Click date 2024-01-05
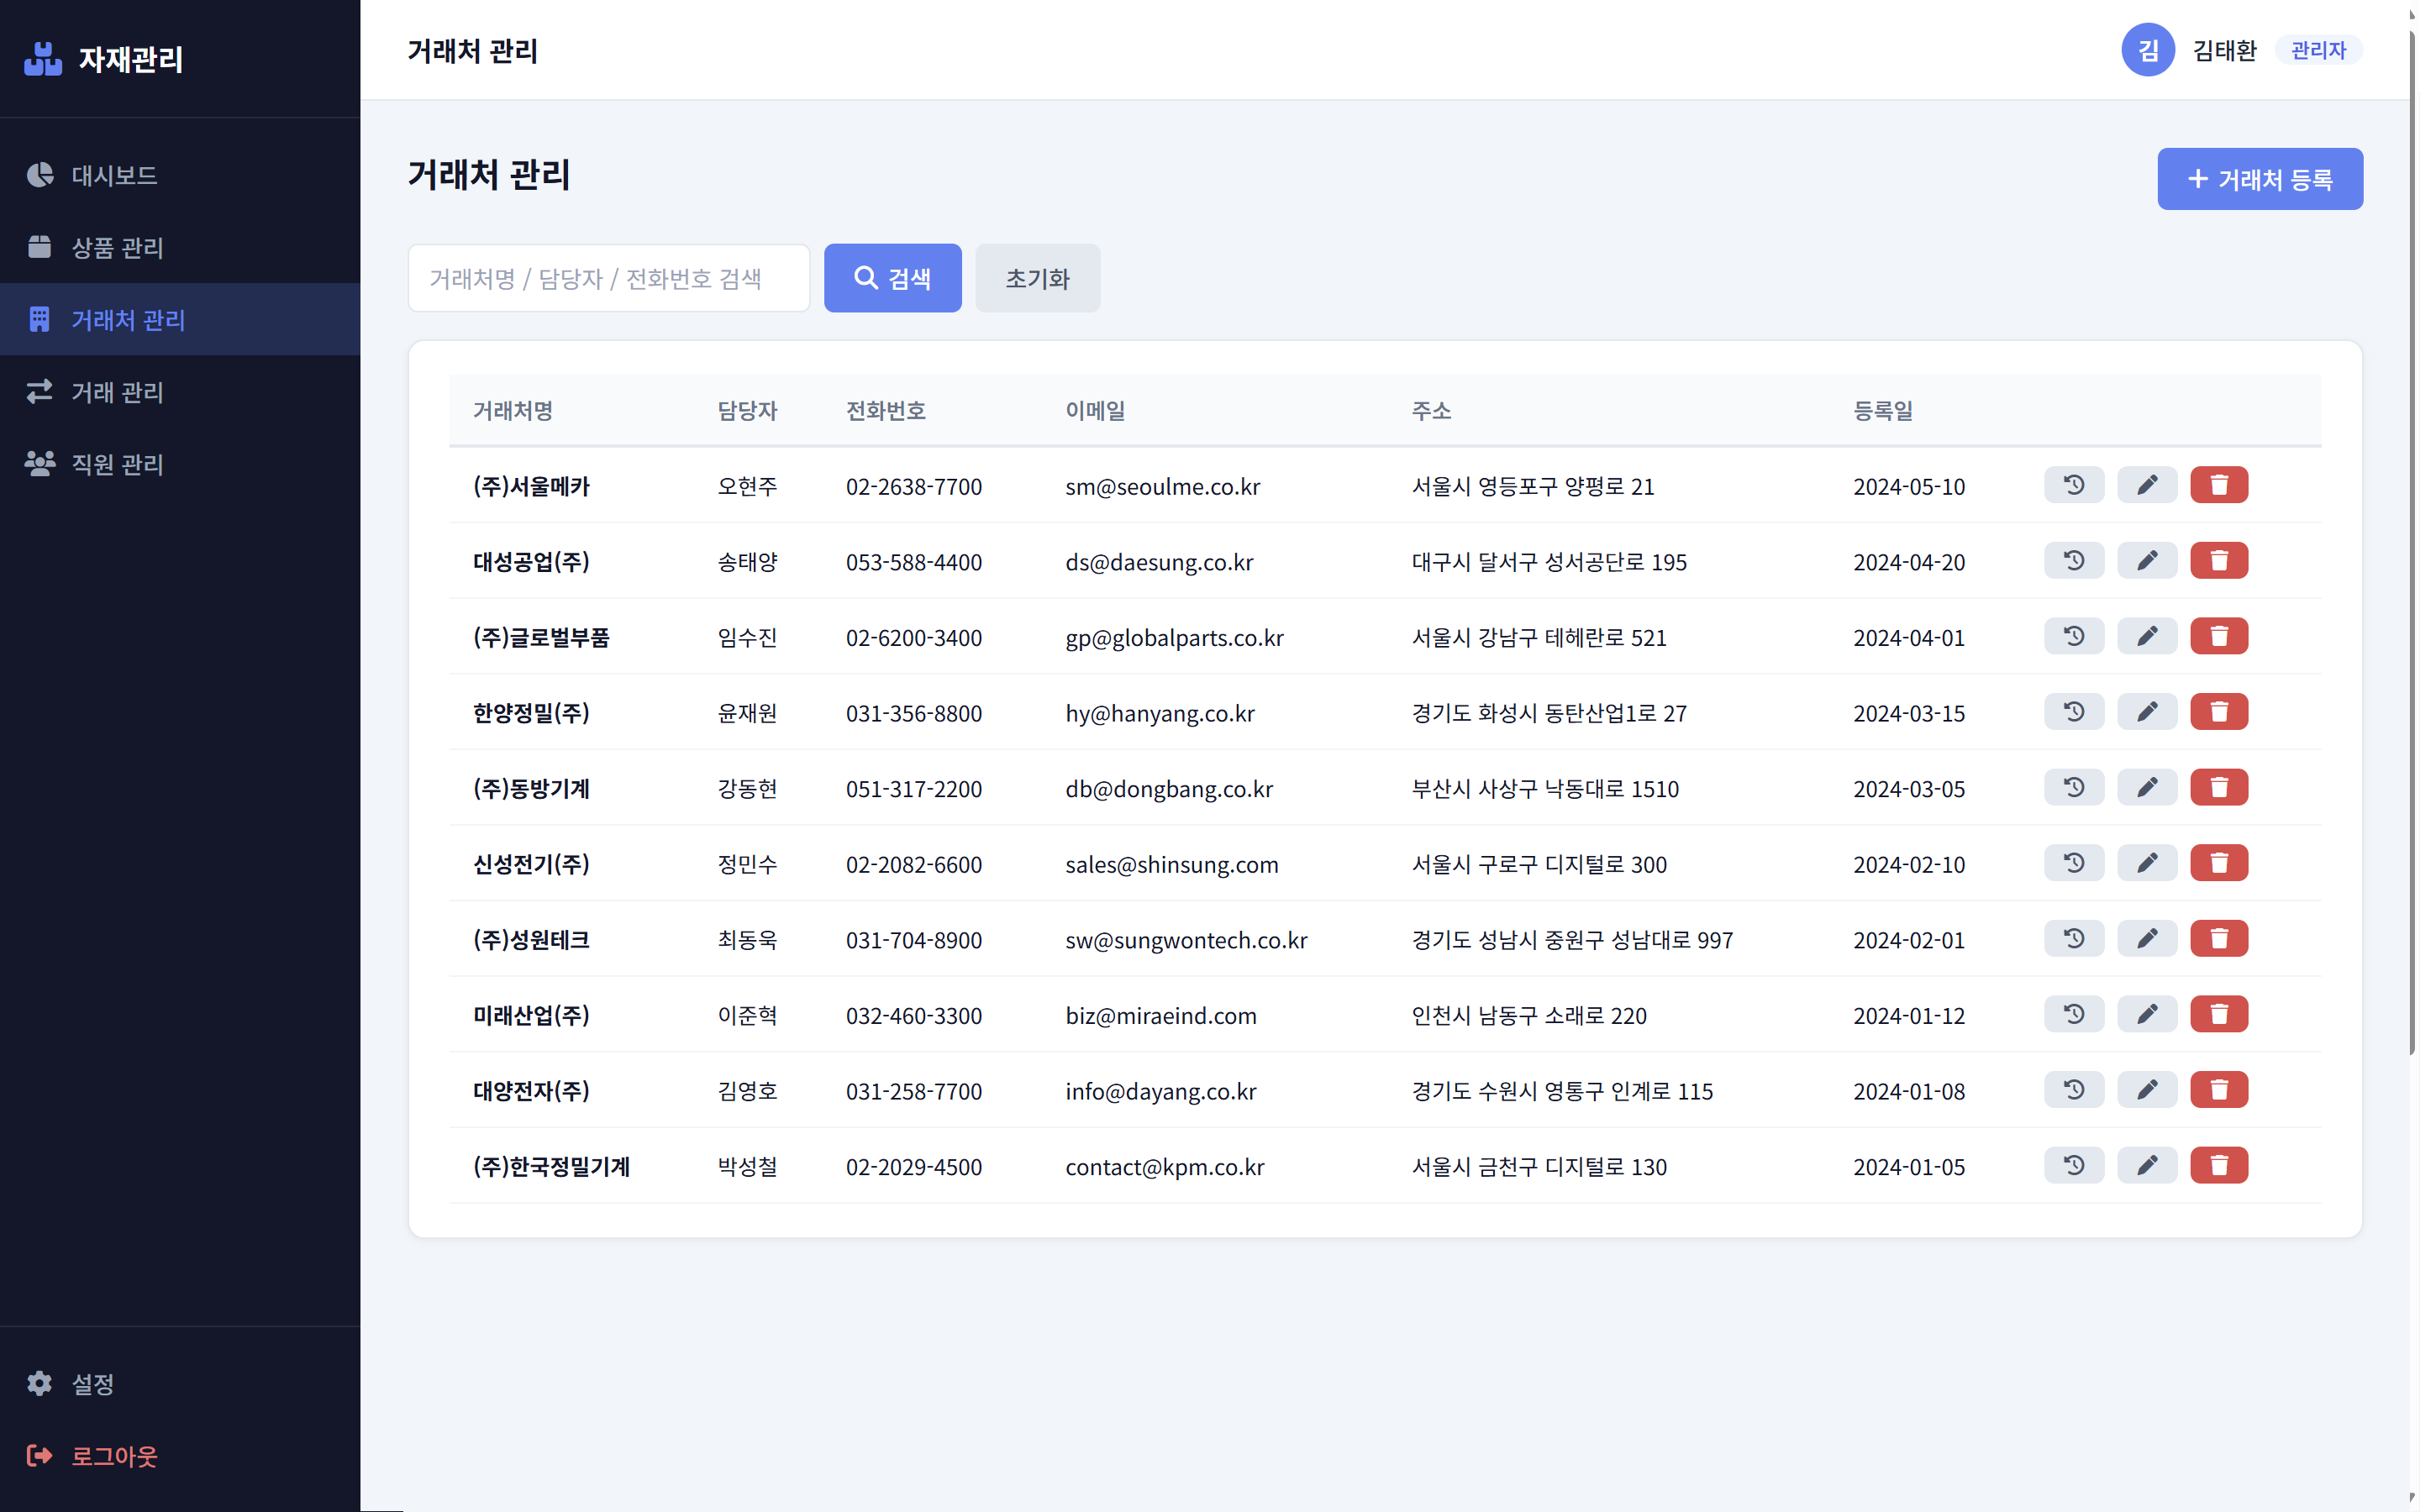 (1908, 1167)
